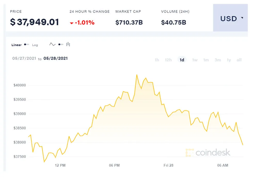Click the red downward arrow beside -1.01%

click(x=72, y=23)
